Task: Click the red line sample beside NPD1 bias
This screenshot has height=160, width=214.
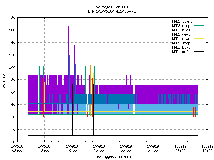Action: 199,47
